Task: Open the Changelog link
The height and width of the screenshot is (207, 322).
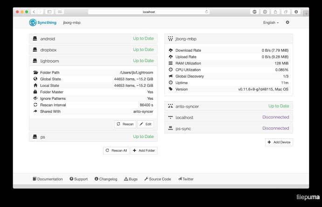Action: tap(106, 179)
